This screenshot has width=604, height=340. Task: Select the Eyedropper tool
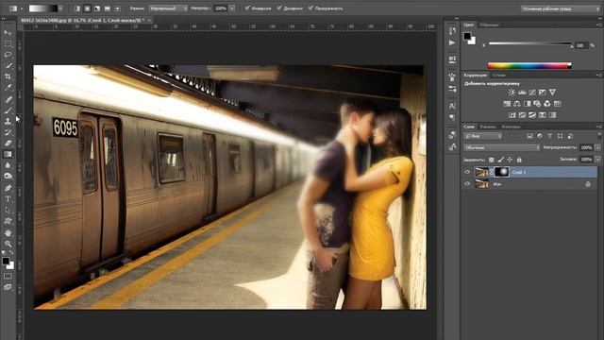coord(8,88)
